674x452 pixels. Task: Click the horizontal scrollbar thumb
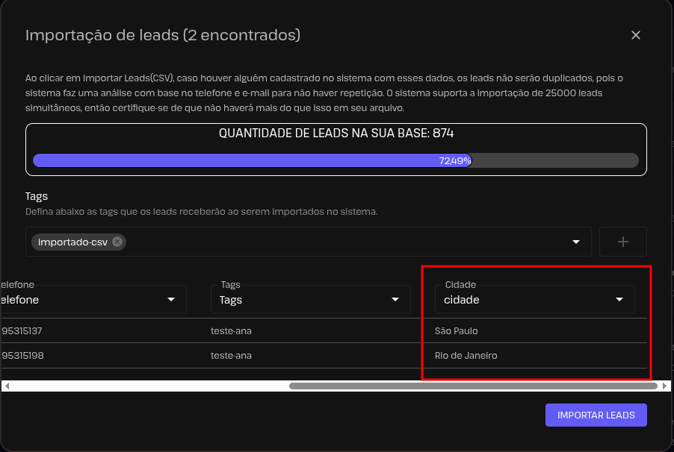472,386
